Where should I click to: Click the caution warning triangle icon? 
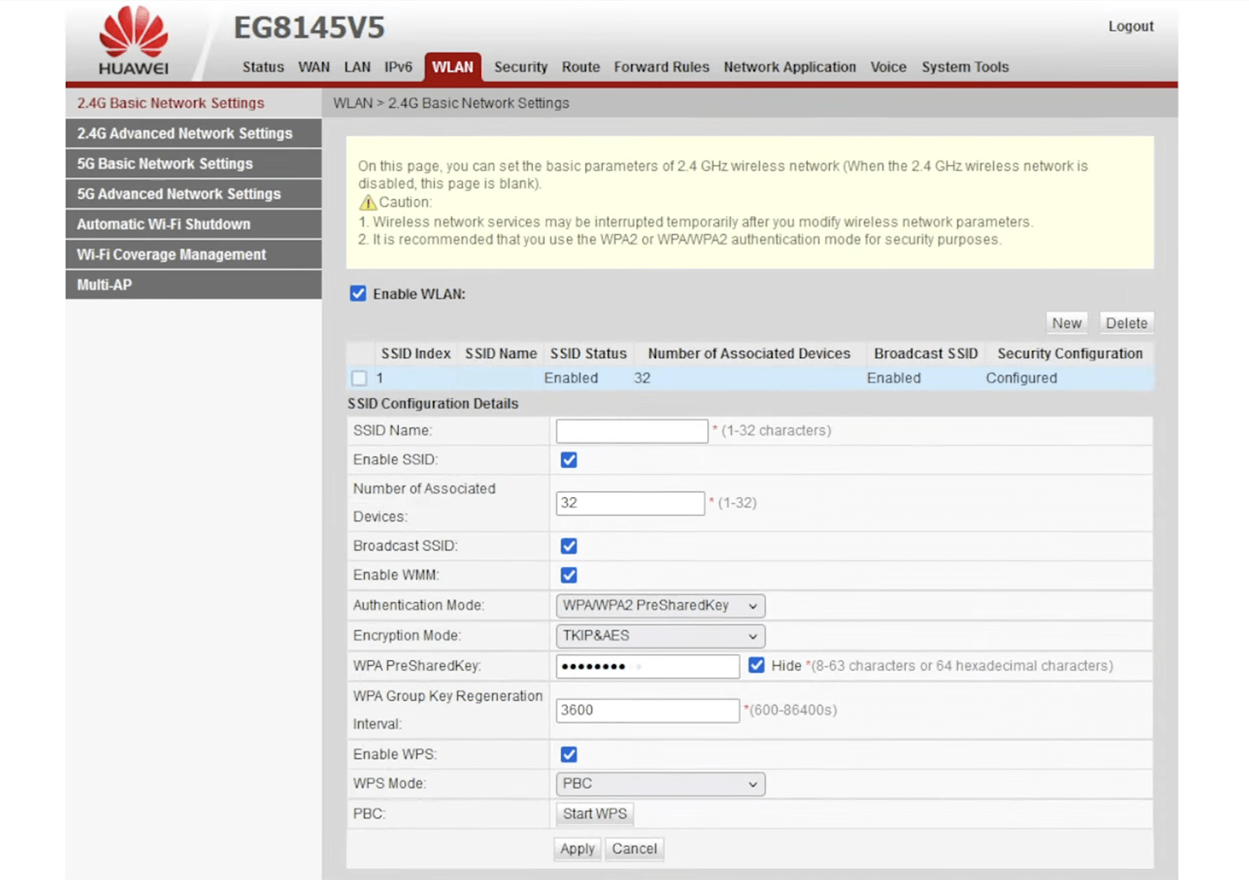point(367,202)
